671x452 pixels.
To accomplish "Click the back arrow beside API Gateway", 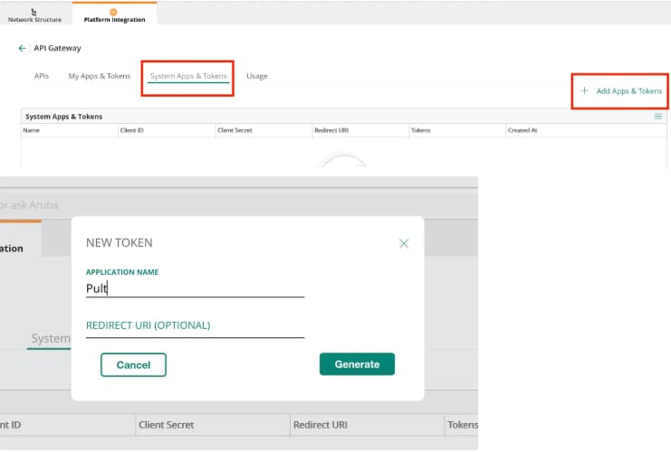I will [22, 48].
